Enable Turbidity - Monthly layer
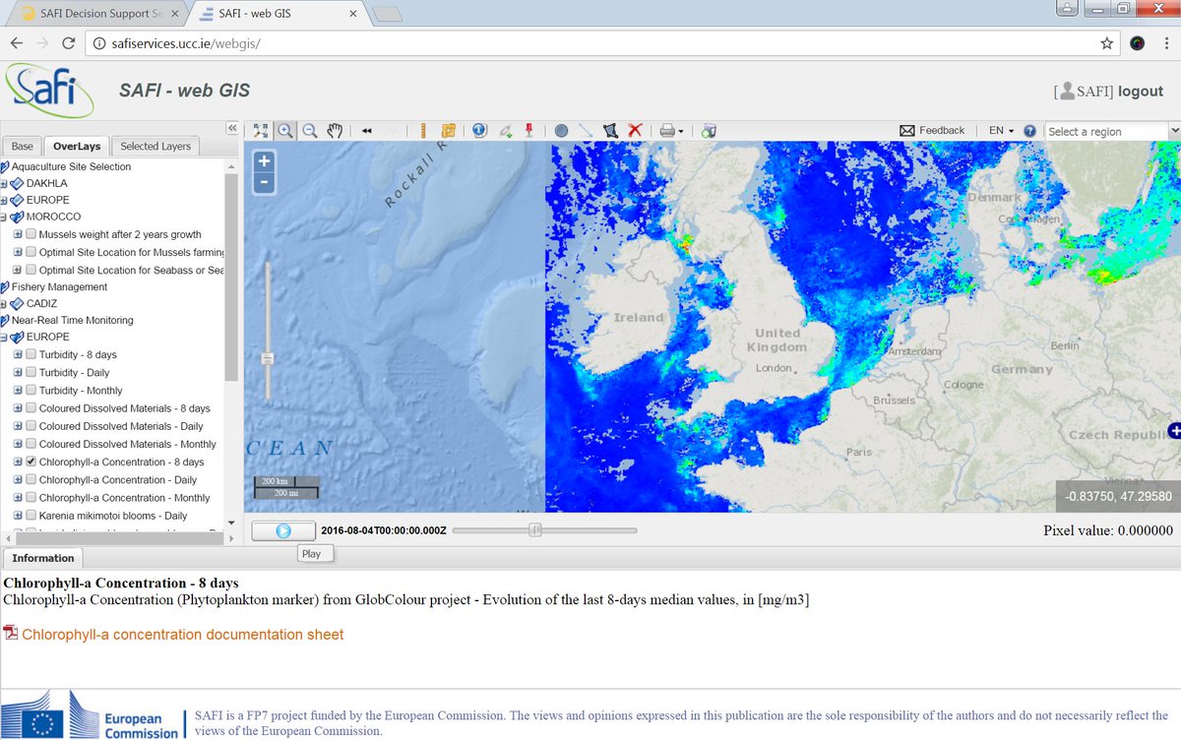 coord(31,390)
